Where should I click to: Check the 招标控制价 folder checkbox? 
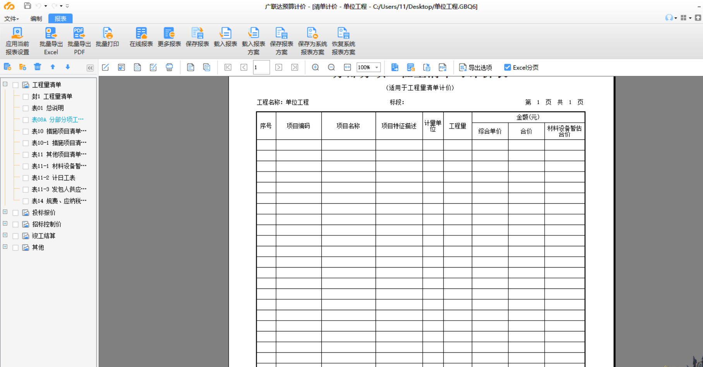click(15, 224)
